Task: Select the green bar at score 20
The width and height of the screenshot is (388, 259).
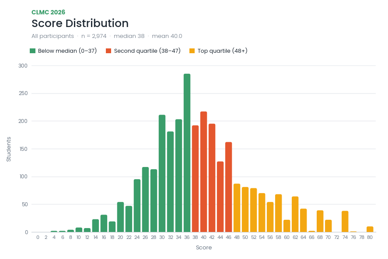Action: coord(120,217)
